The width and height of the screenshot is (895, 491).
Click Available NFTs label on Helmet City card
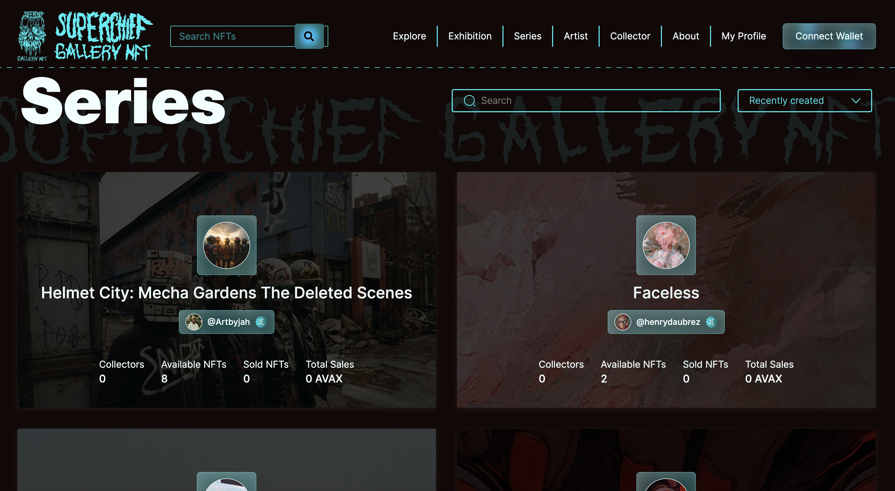click(193, 364)
